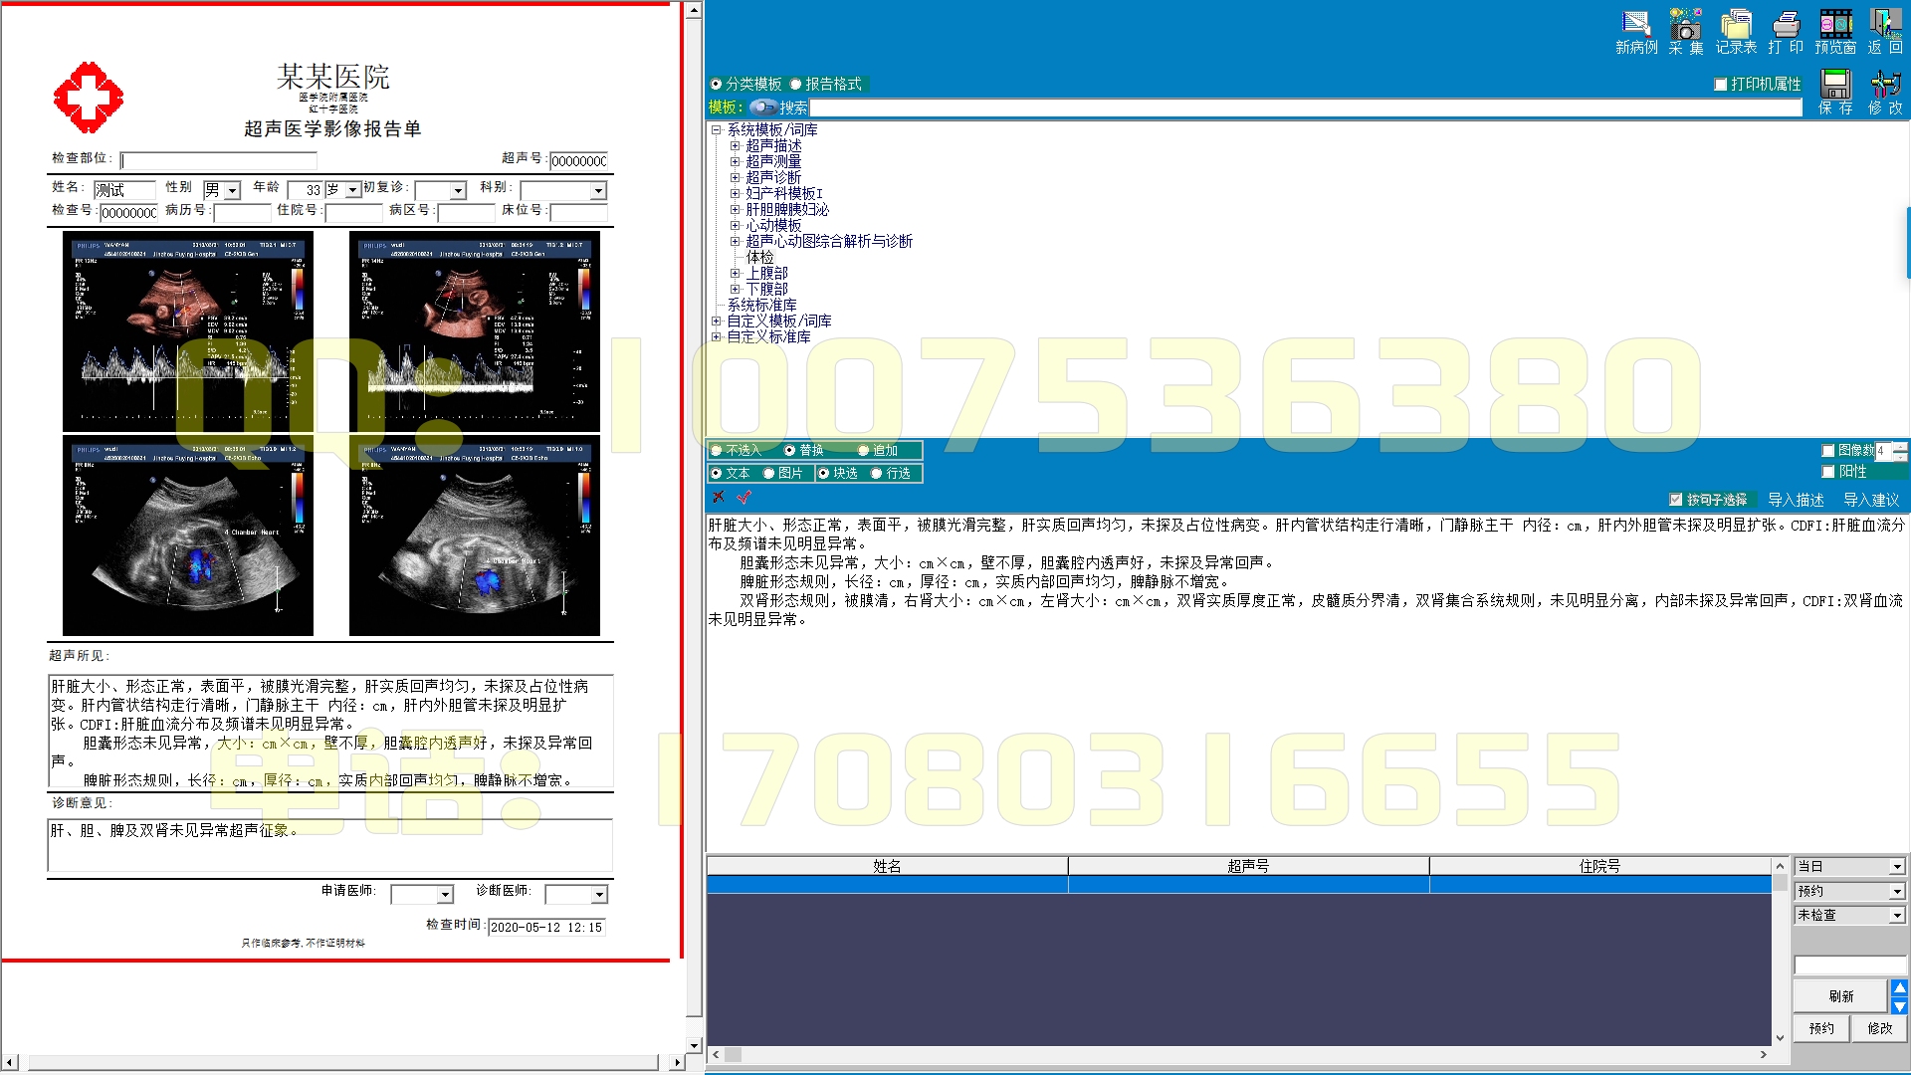Click the 导入描述 link
The height and width of the screenshot is (1075, 1911).
coord(1796,500)
